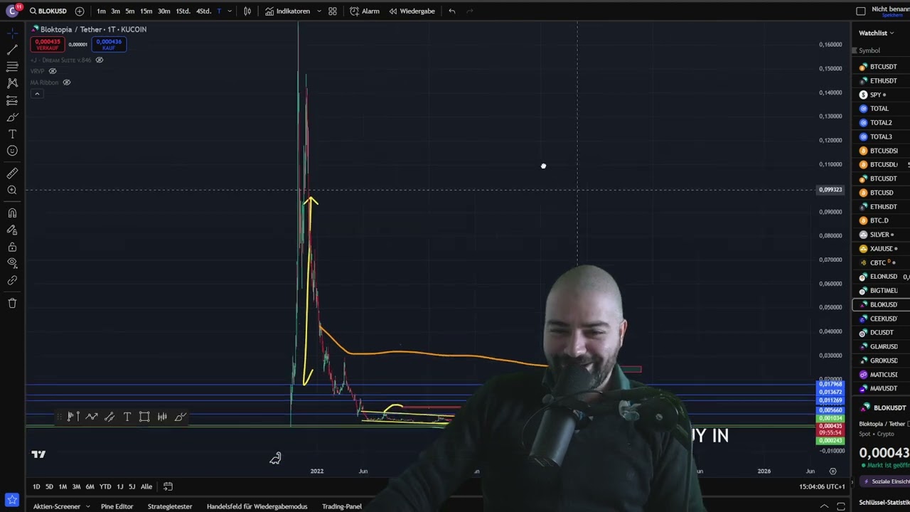Select the brush tool in sidebar

(x=12, y=117)
